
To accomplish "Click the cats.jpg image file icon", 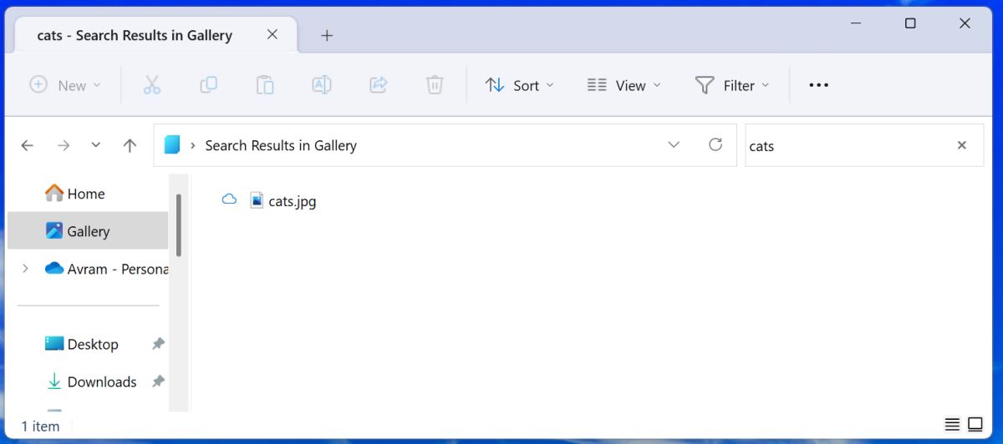I will pyautogui.click(x=257, y=199).
